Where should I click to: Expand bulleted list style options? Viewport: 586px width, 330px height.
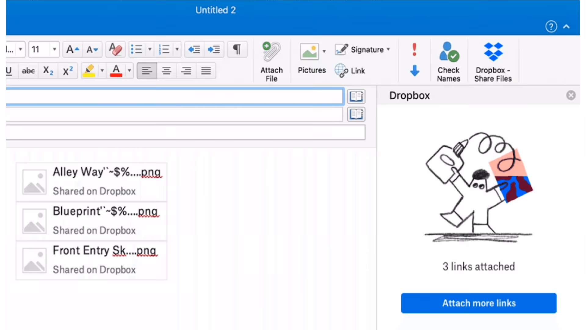tap(150, 49)
